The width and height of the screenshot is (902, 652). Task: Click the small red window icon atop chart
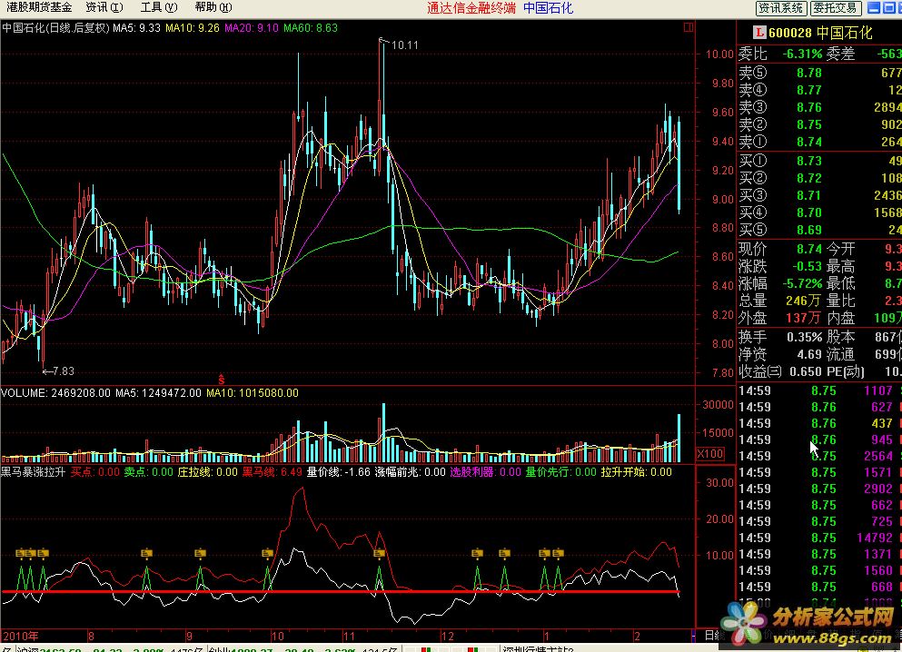688,27
